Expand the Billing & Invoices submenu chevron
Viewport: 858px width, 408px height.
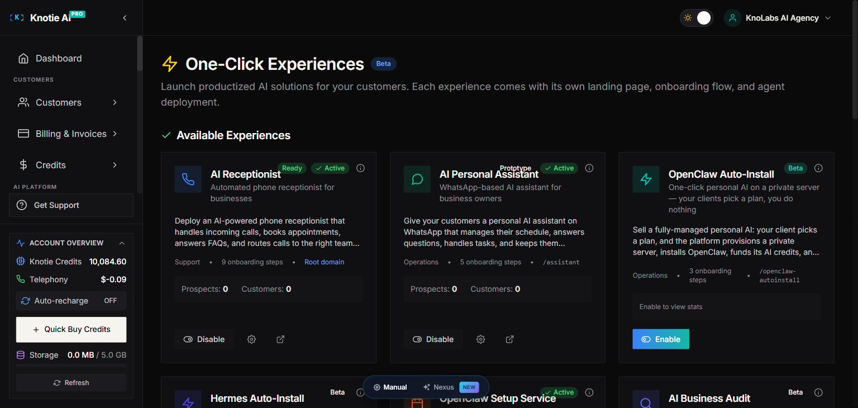[115, 134]
